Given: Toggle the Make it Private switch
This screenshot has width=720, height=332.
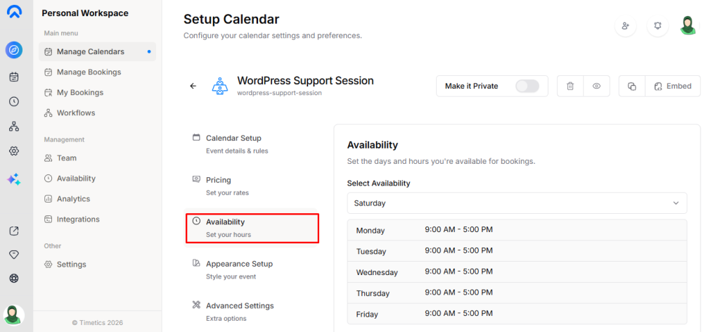Looking at the screenshot, I should pos(527,86).
